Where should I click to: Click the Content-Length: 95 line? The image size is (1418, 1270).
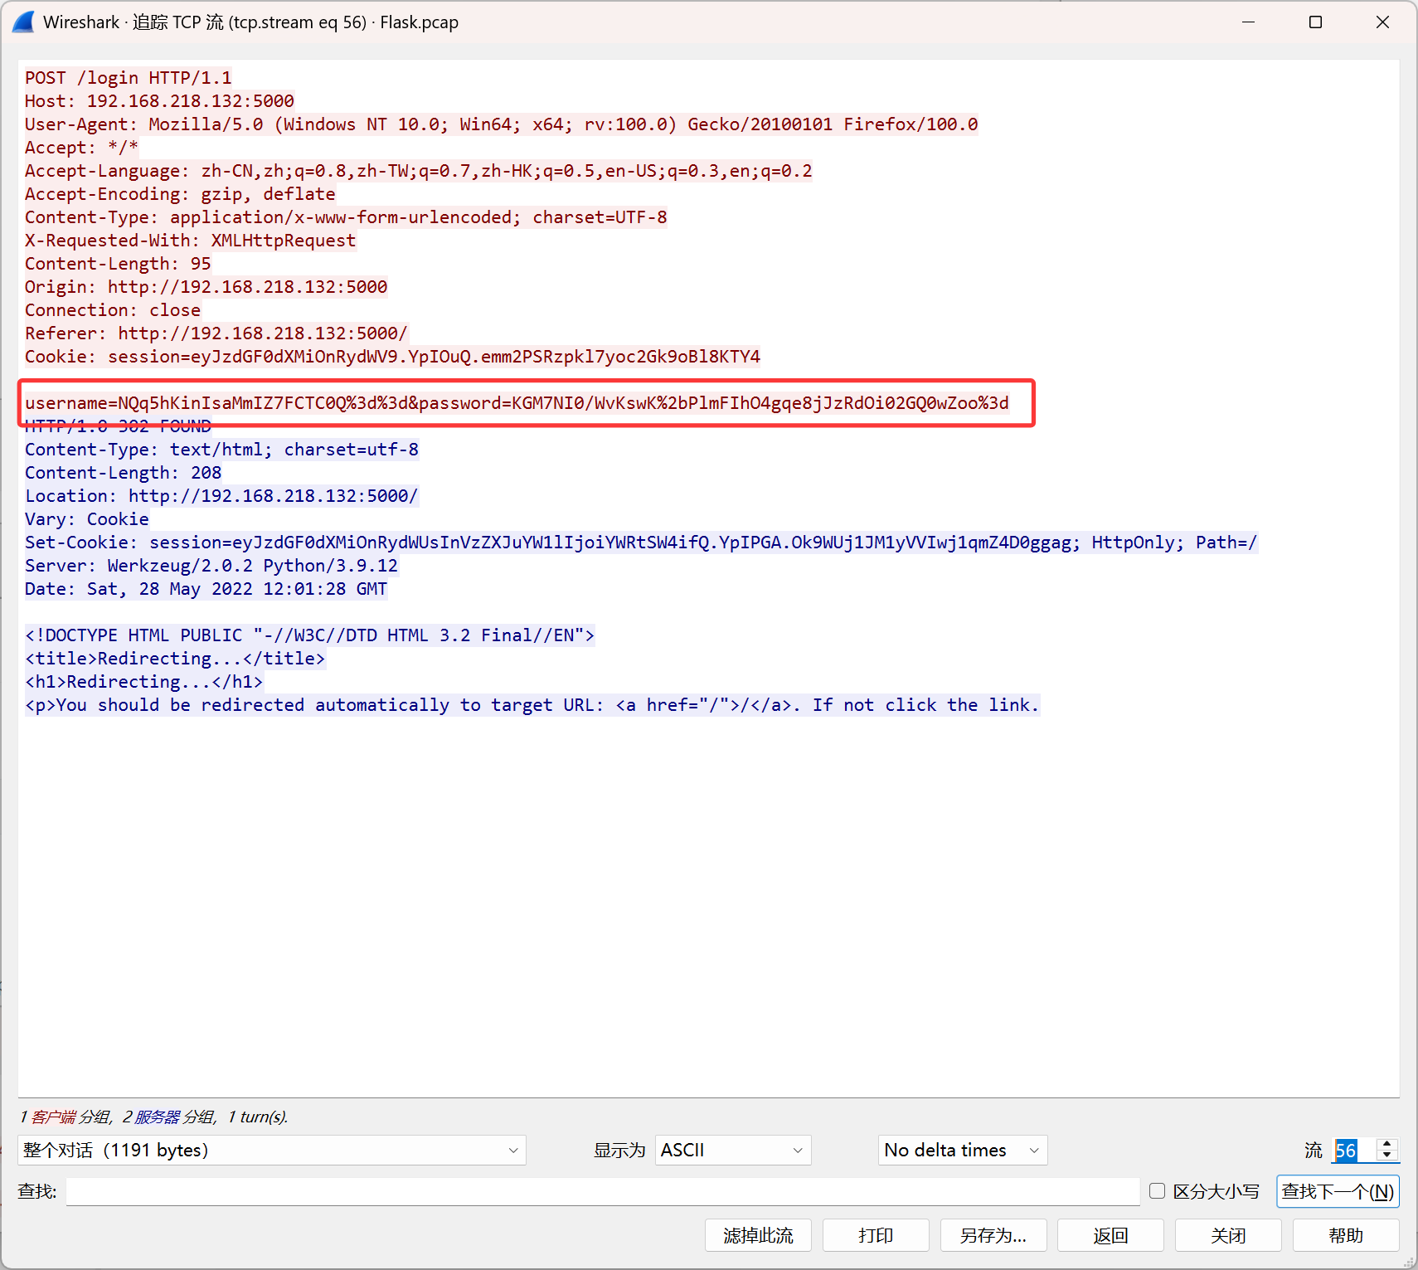point(118,264)
